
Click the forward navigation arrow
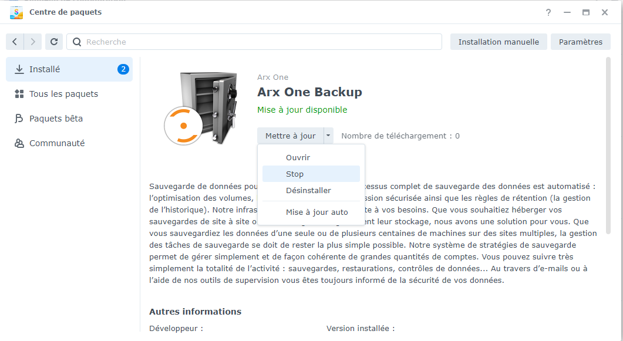[32, 42]
